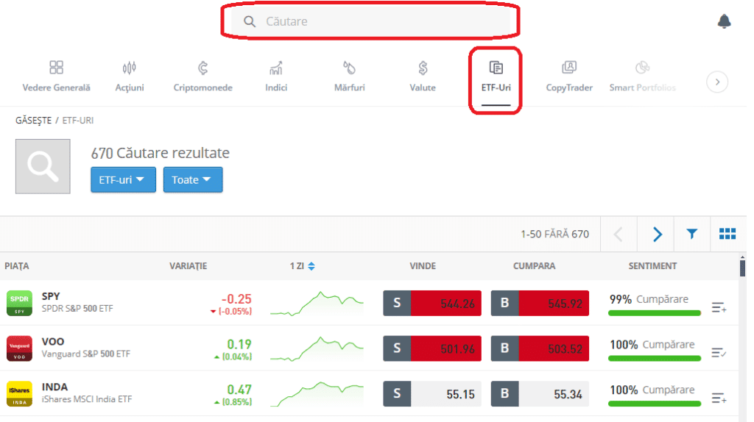The image size is (754, 422).
Task: Switch to grid view layout
Action: click(x=727, y=234)
